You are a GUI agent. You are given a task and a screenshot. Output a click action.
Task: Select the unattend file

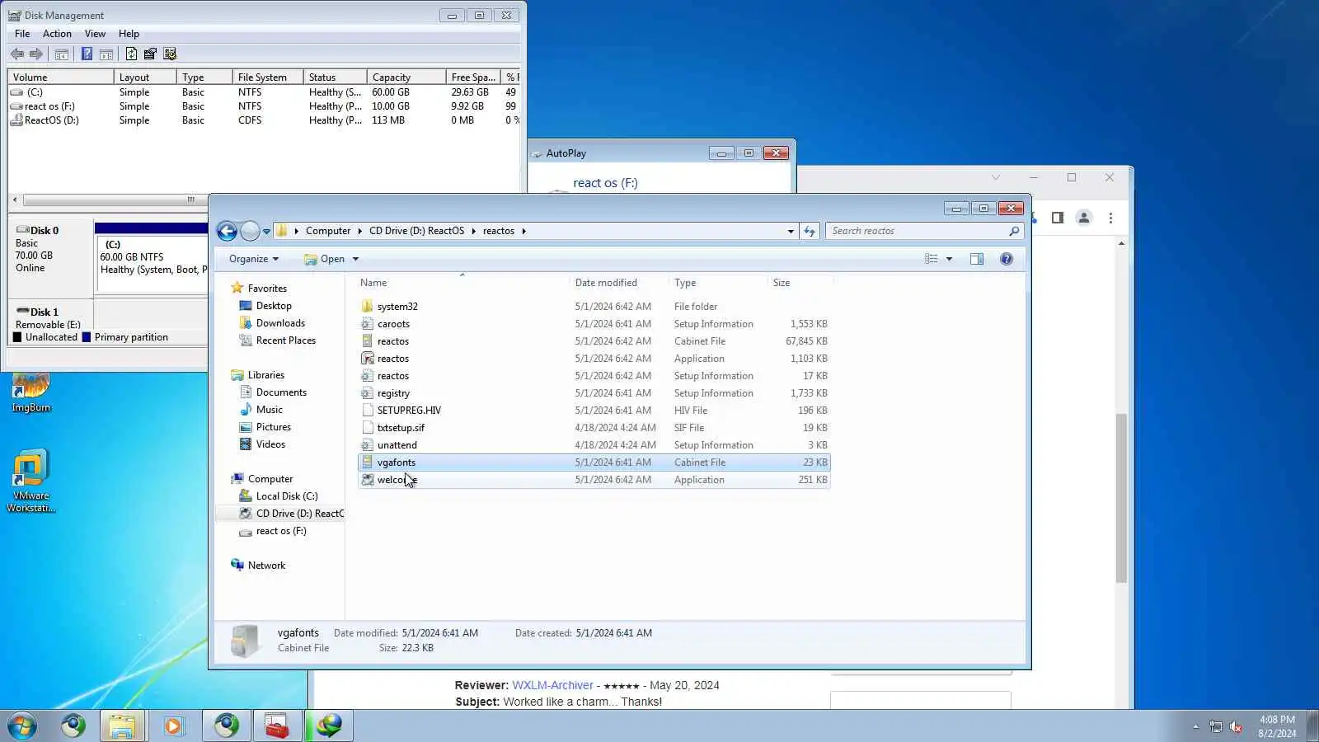coord(594,445)
